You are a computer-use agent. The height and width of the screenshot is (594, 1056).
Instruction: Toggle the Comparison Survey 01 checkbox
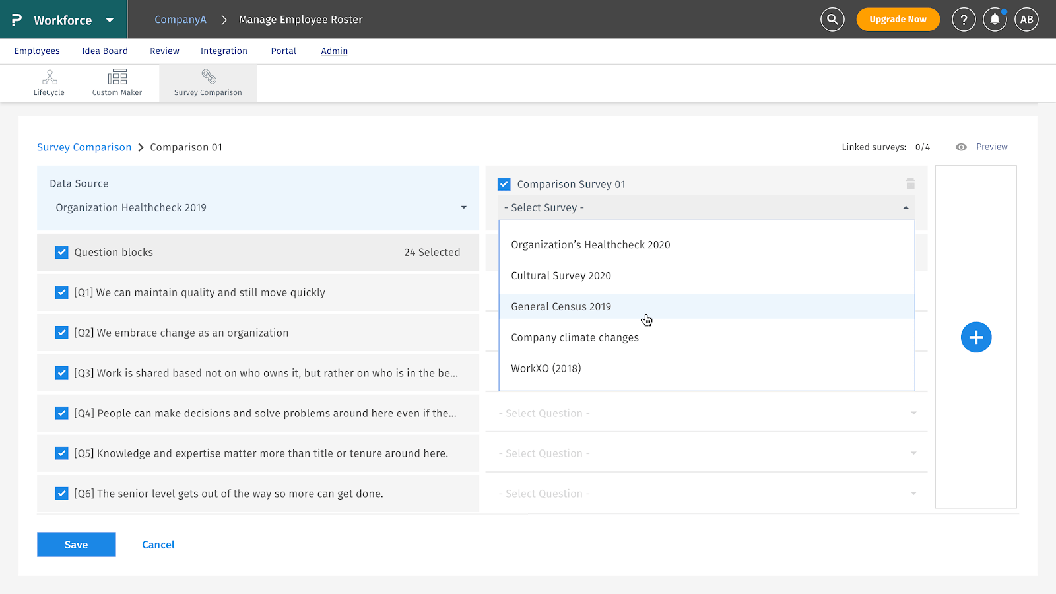point(504,184)
